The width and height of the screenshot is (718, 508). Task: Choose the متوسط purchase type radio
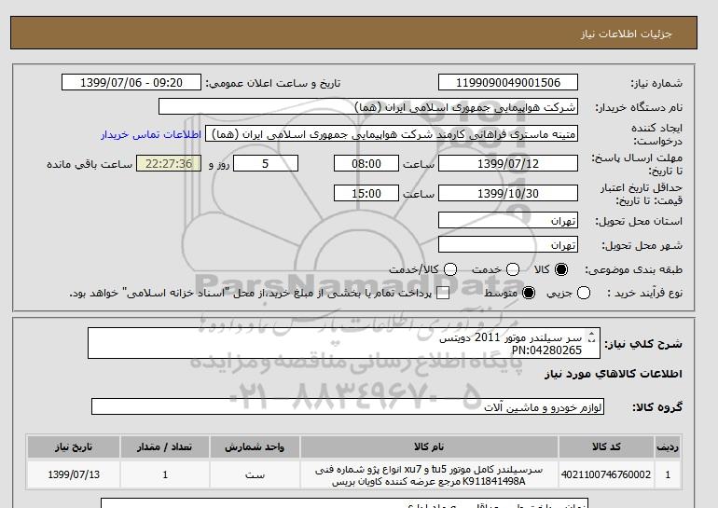click(x=529, y=293)
